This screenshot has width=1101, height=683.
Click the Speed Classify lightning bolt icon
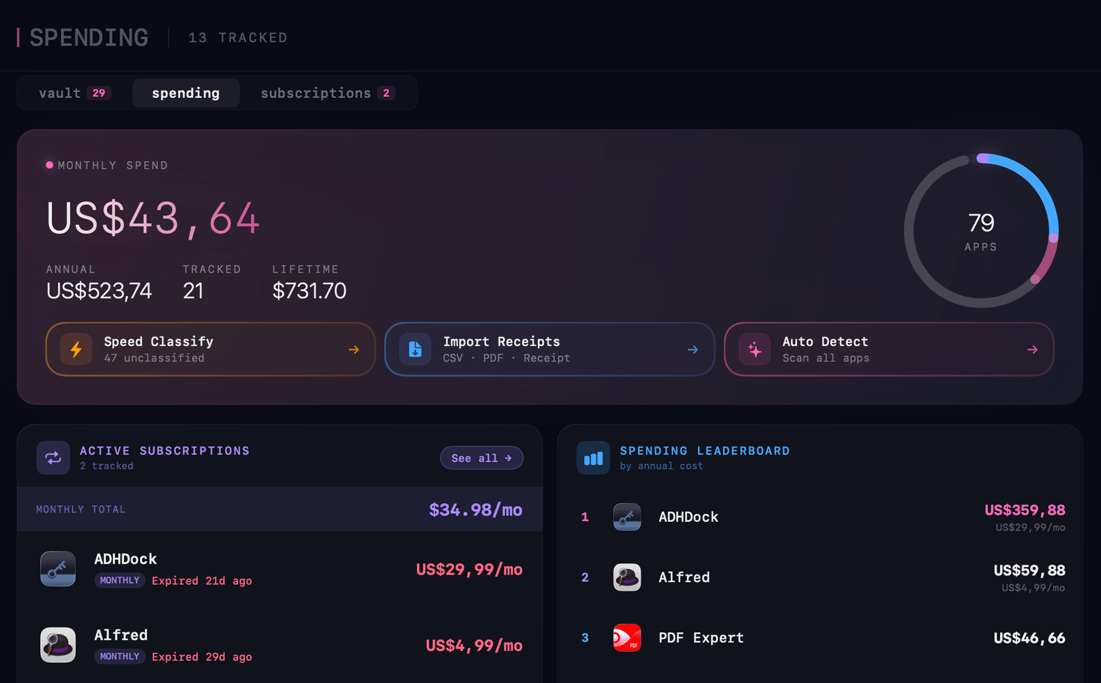76,349
